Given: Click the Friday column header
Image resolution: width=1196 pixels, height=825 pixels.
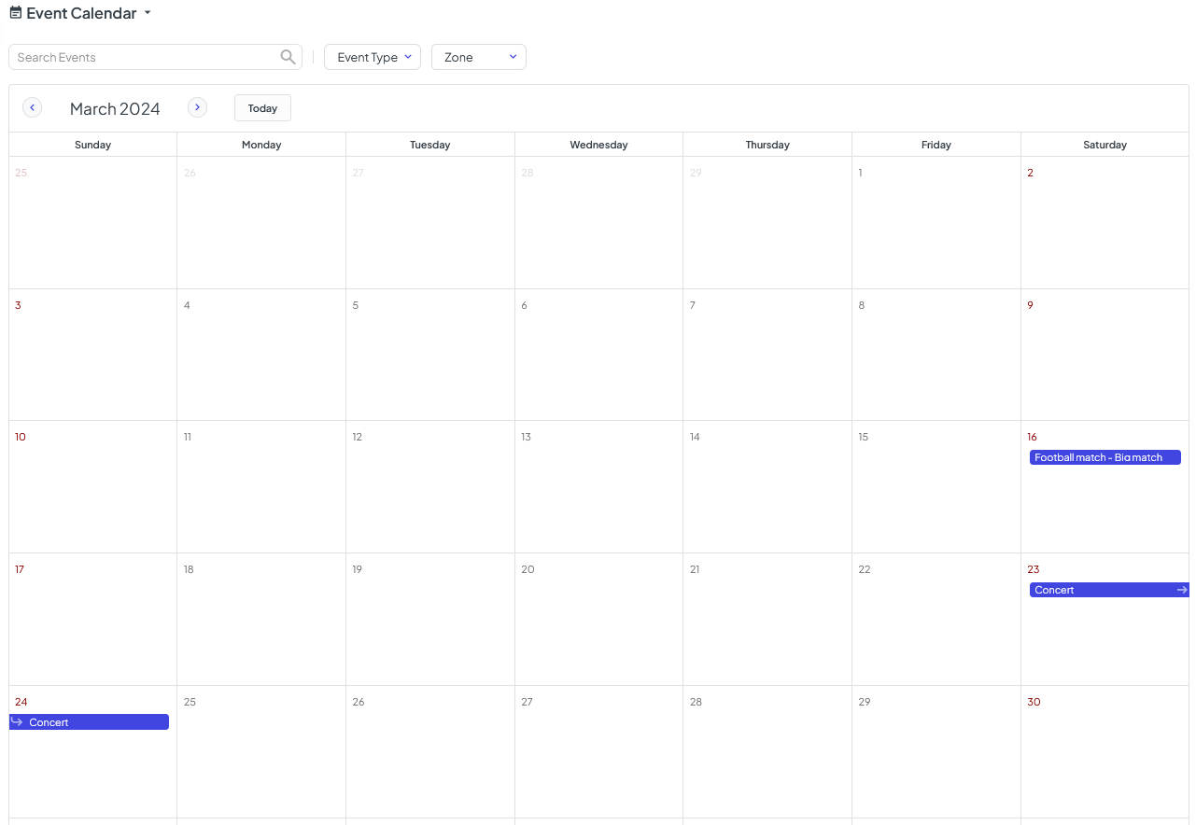Looking at the screenshot, I should pos(936,145).
